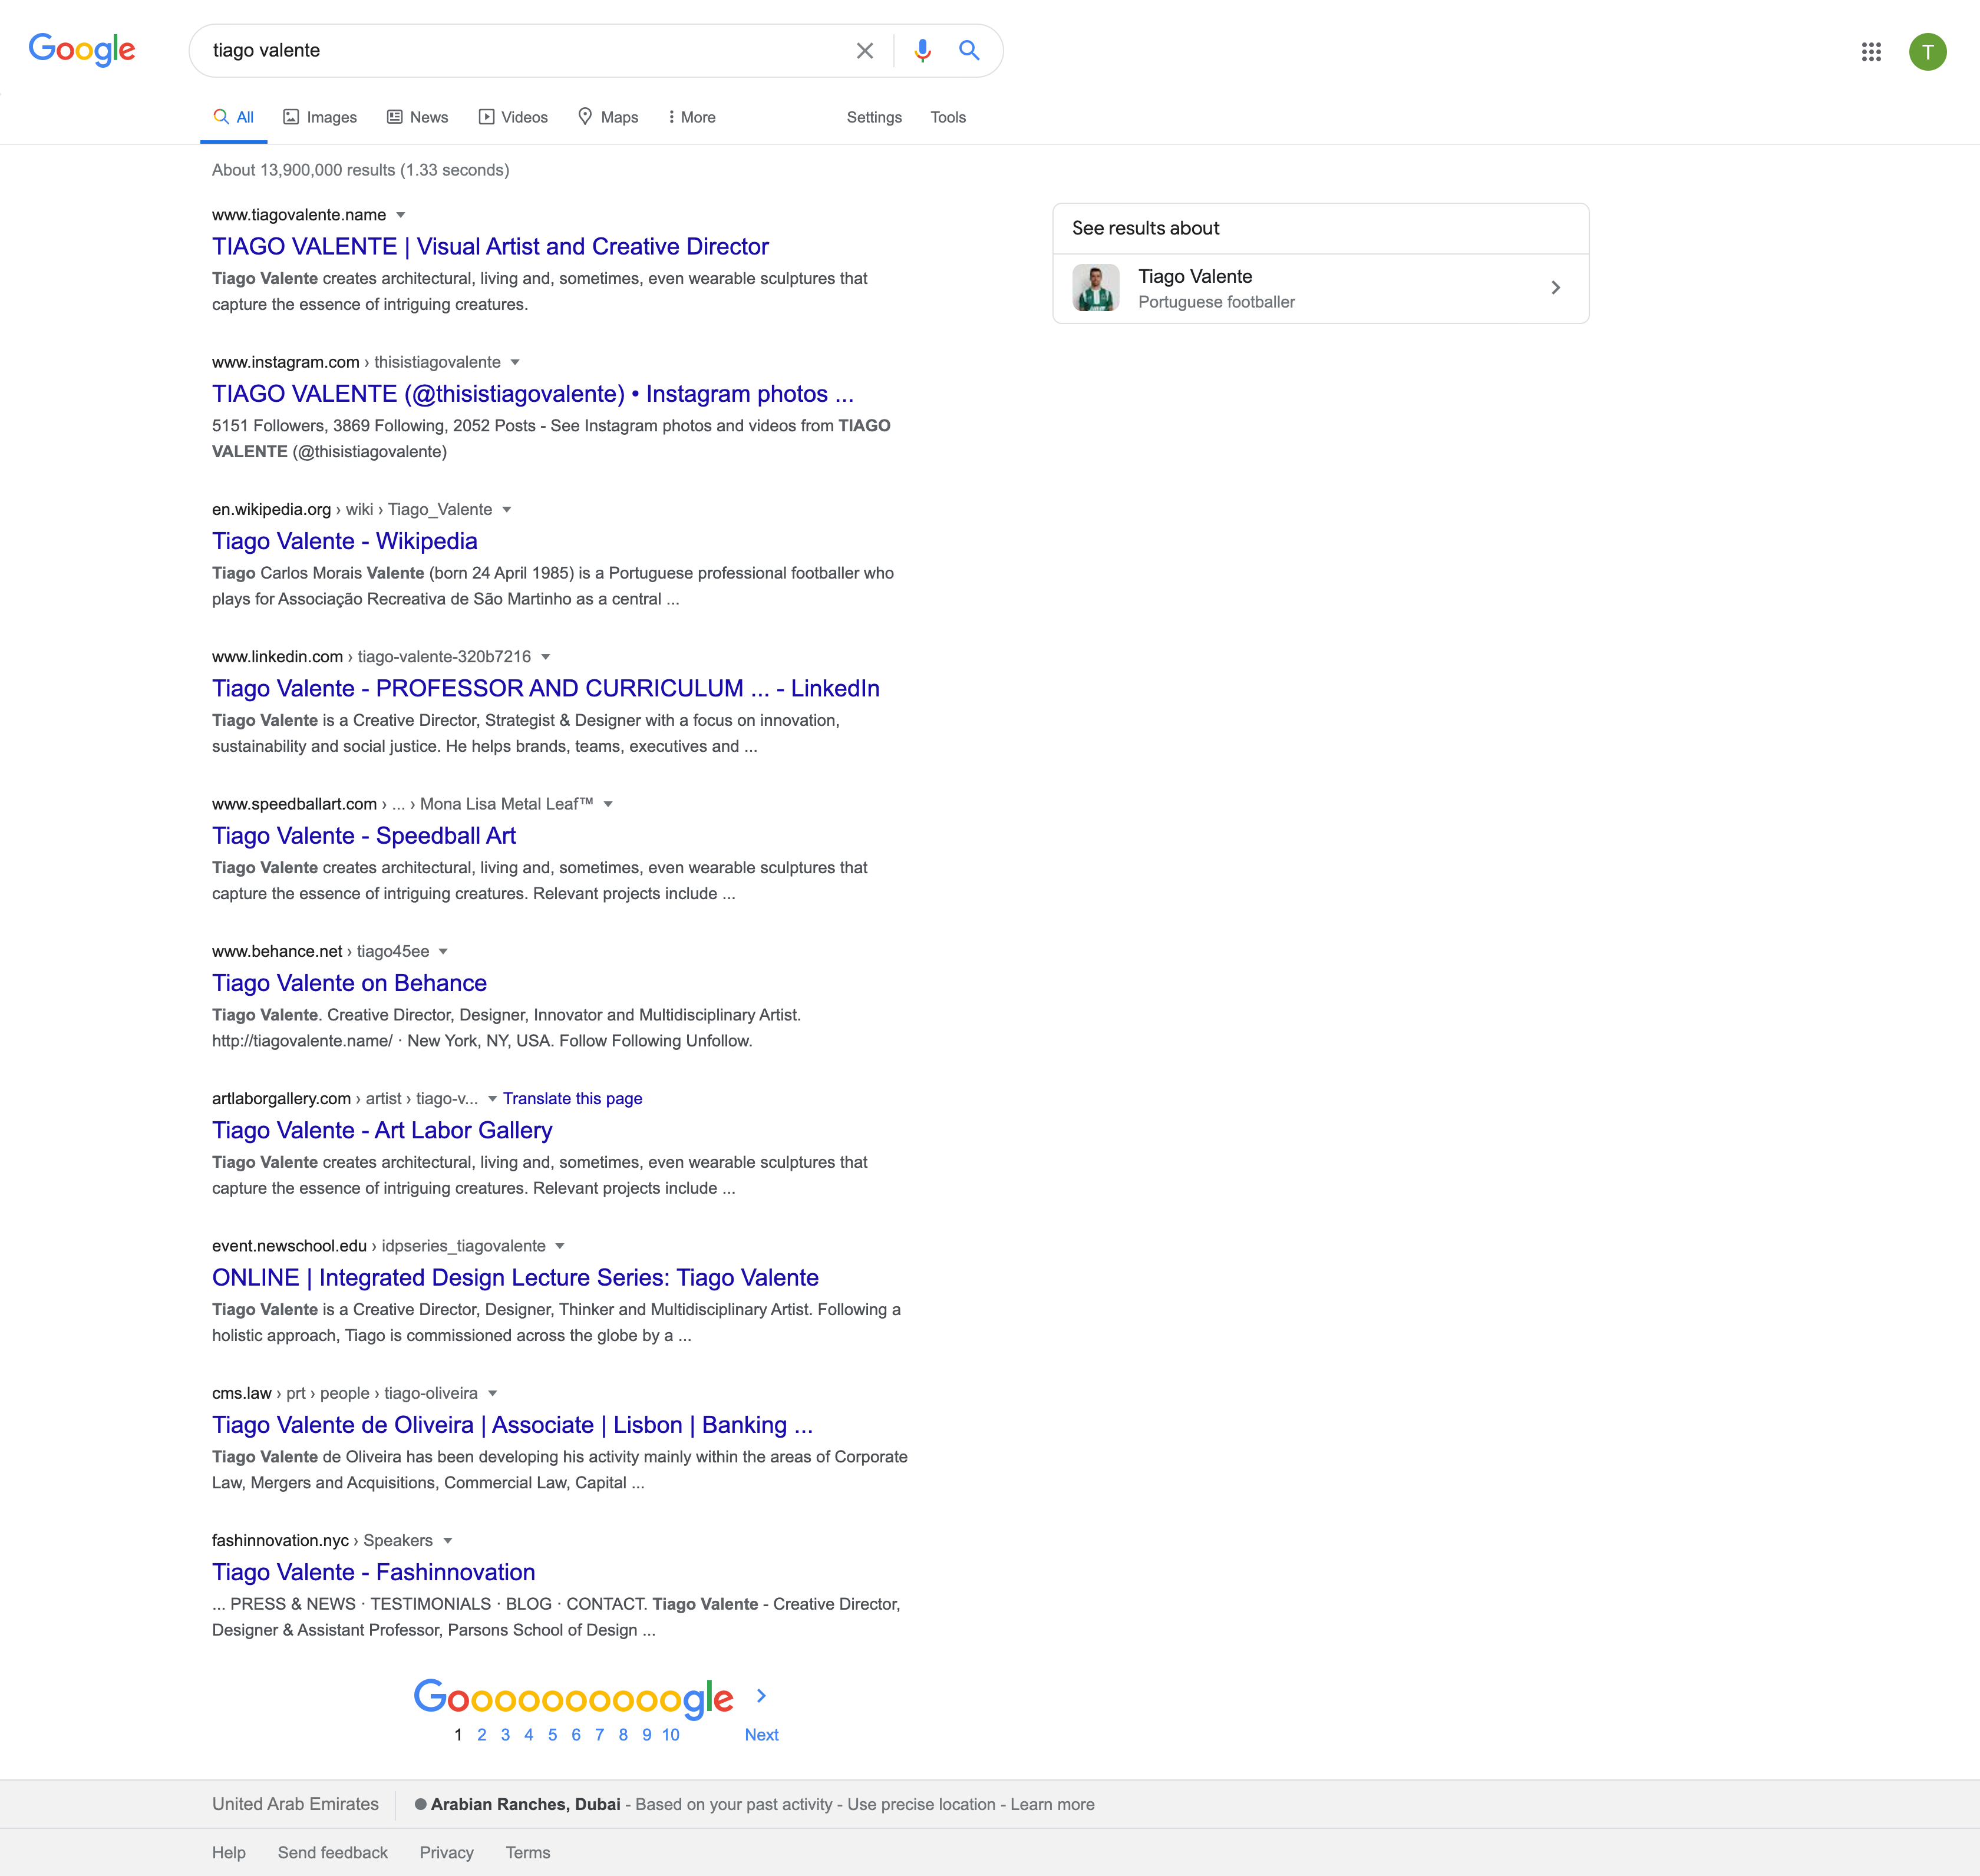Image resolution: width=1980 pixels, height=1876 pixels.
Task: Open the account avatar T
Action: 1927,52
